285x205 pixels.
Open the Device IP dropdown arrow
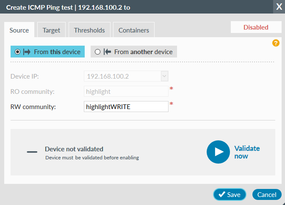tap(164, 76)
